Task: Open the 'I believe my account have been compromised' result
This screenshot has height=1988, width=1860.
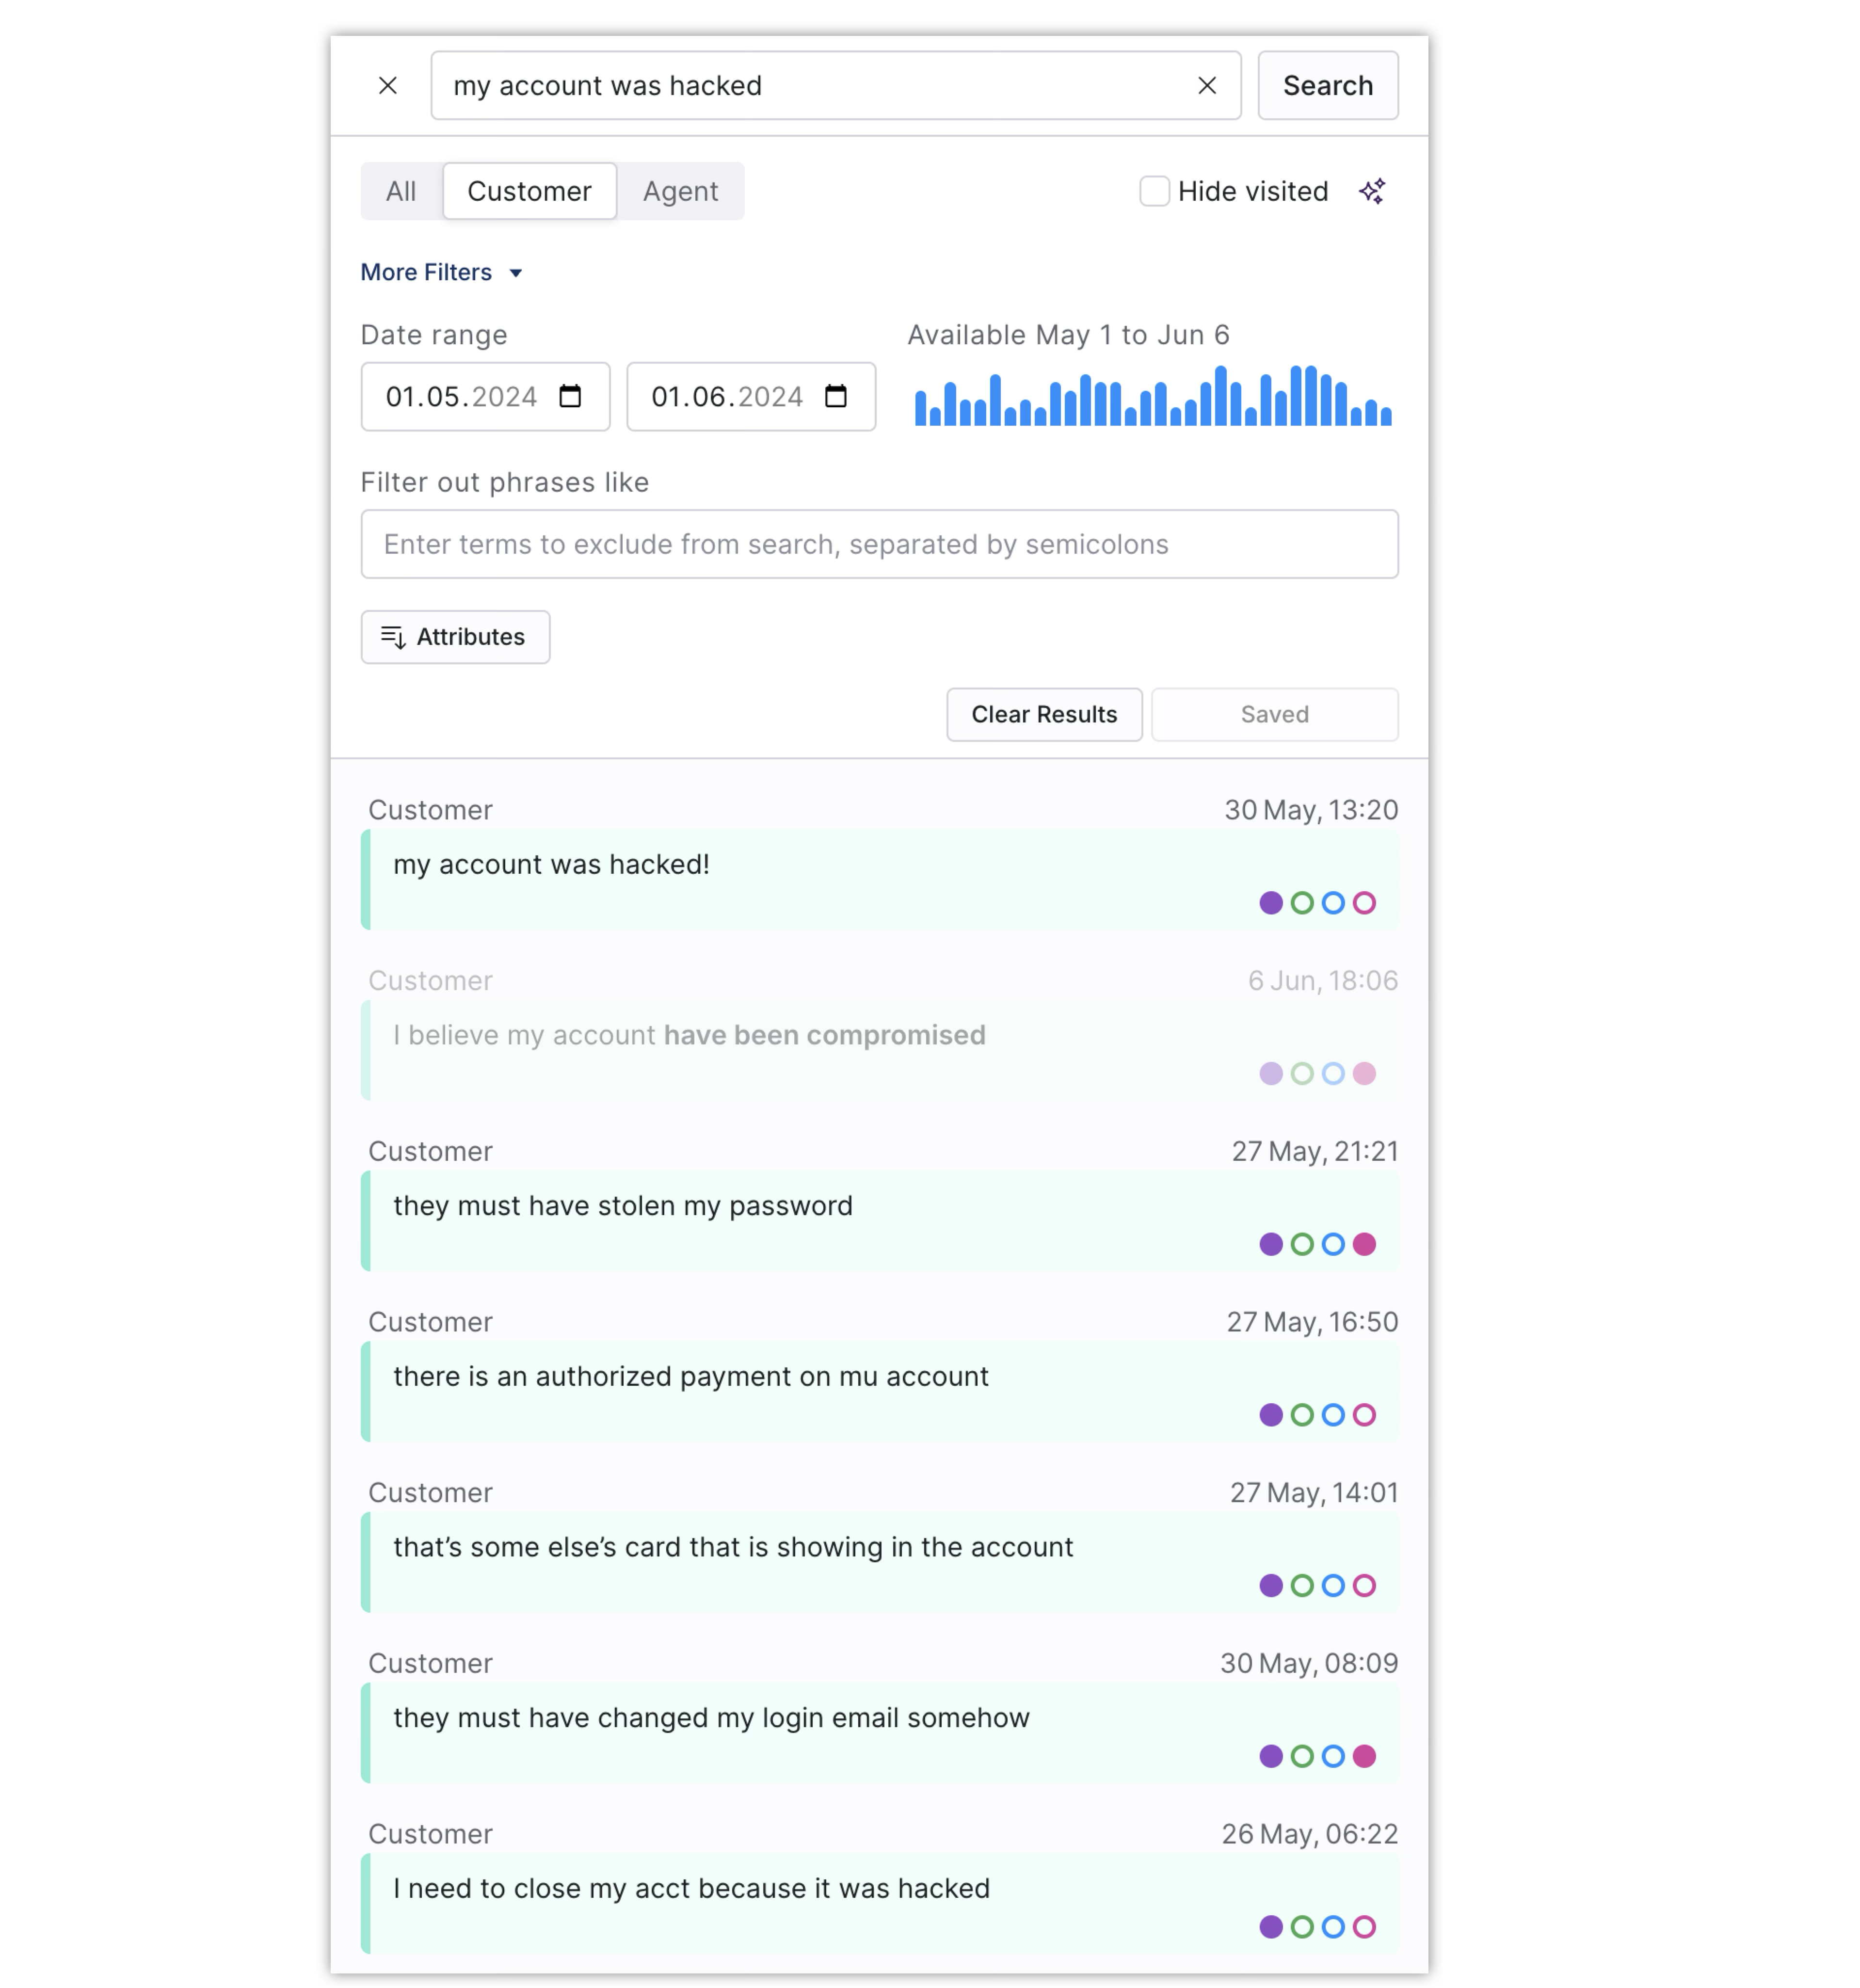Action: [879, 1050]
